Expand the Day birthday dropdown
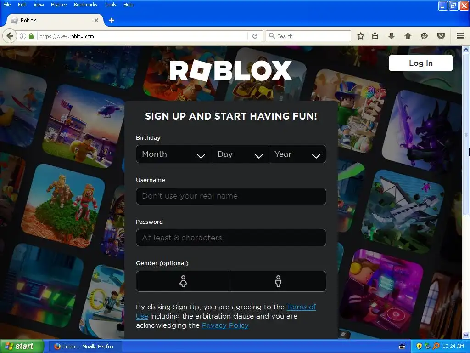 [240, 154]
